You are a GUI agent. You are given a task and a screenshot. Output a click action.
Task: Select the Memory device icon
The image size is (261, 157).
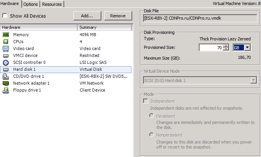click(6, 35)
